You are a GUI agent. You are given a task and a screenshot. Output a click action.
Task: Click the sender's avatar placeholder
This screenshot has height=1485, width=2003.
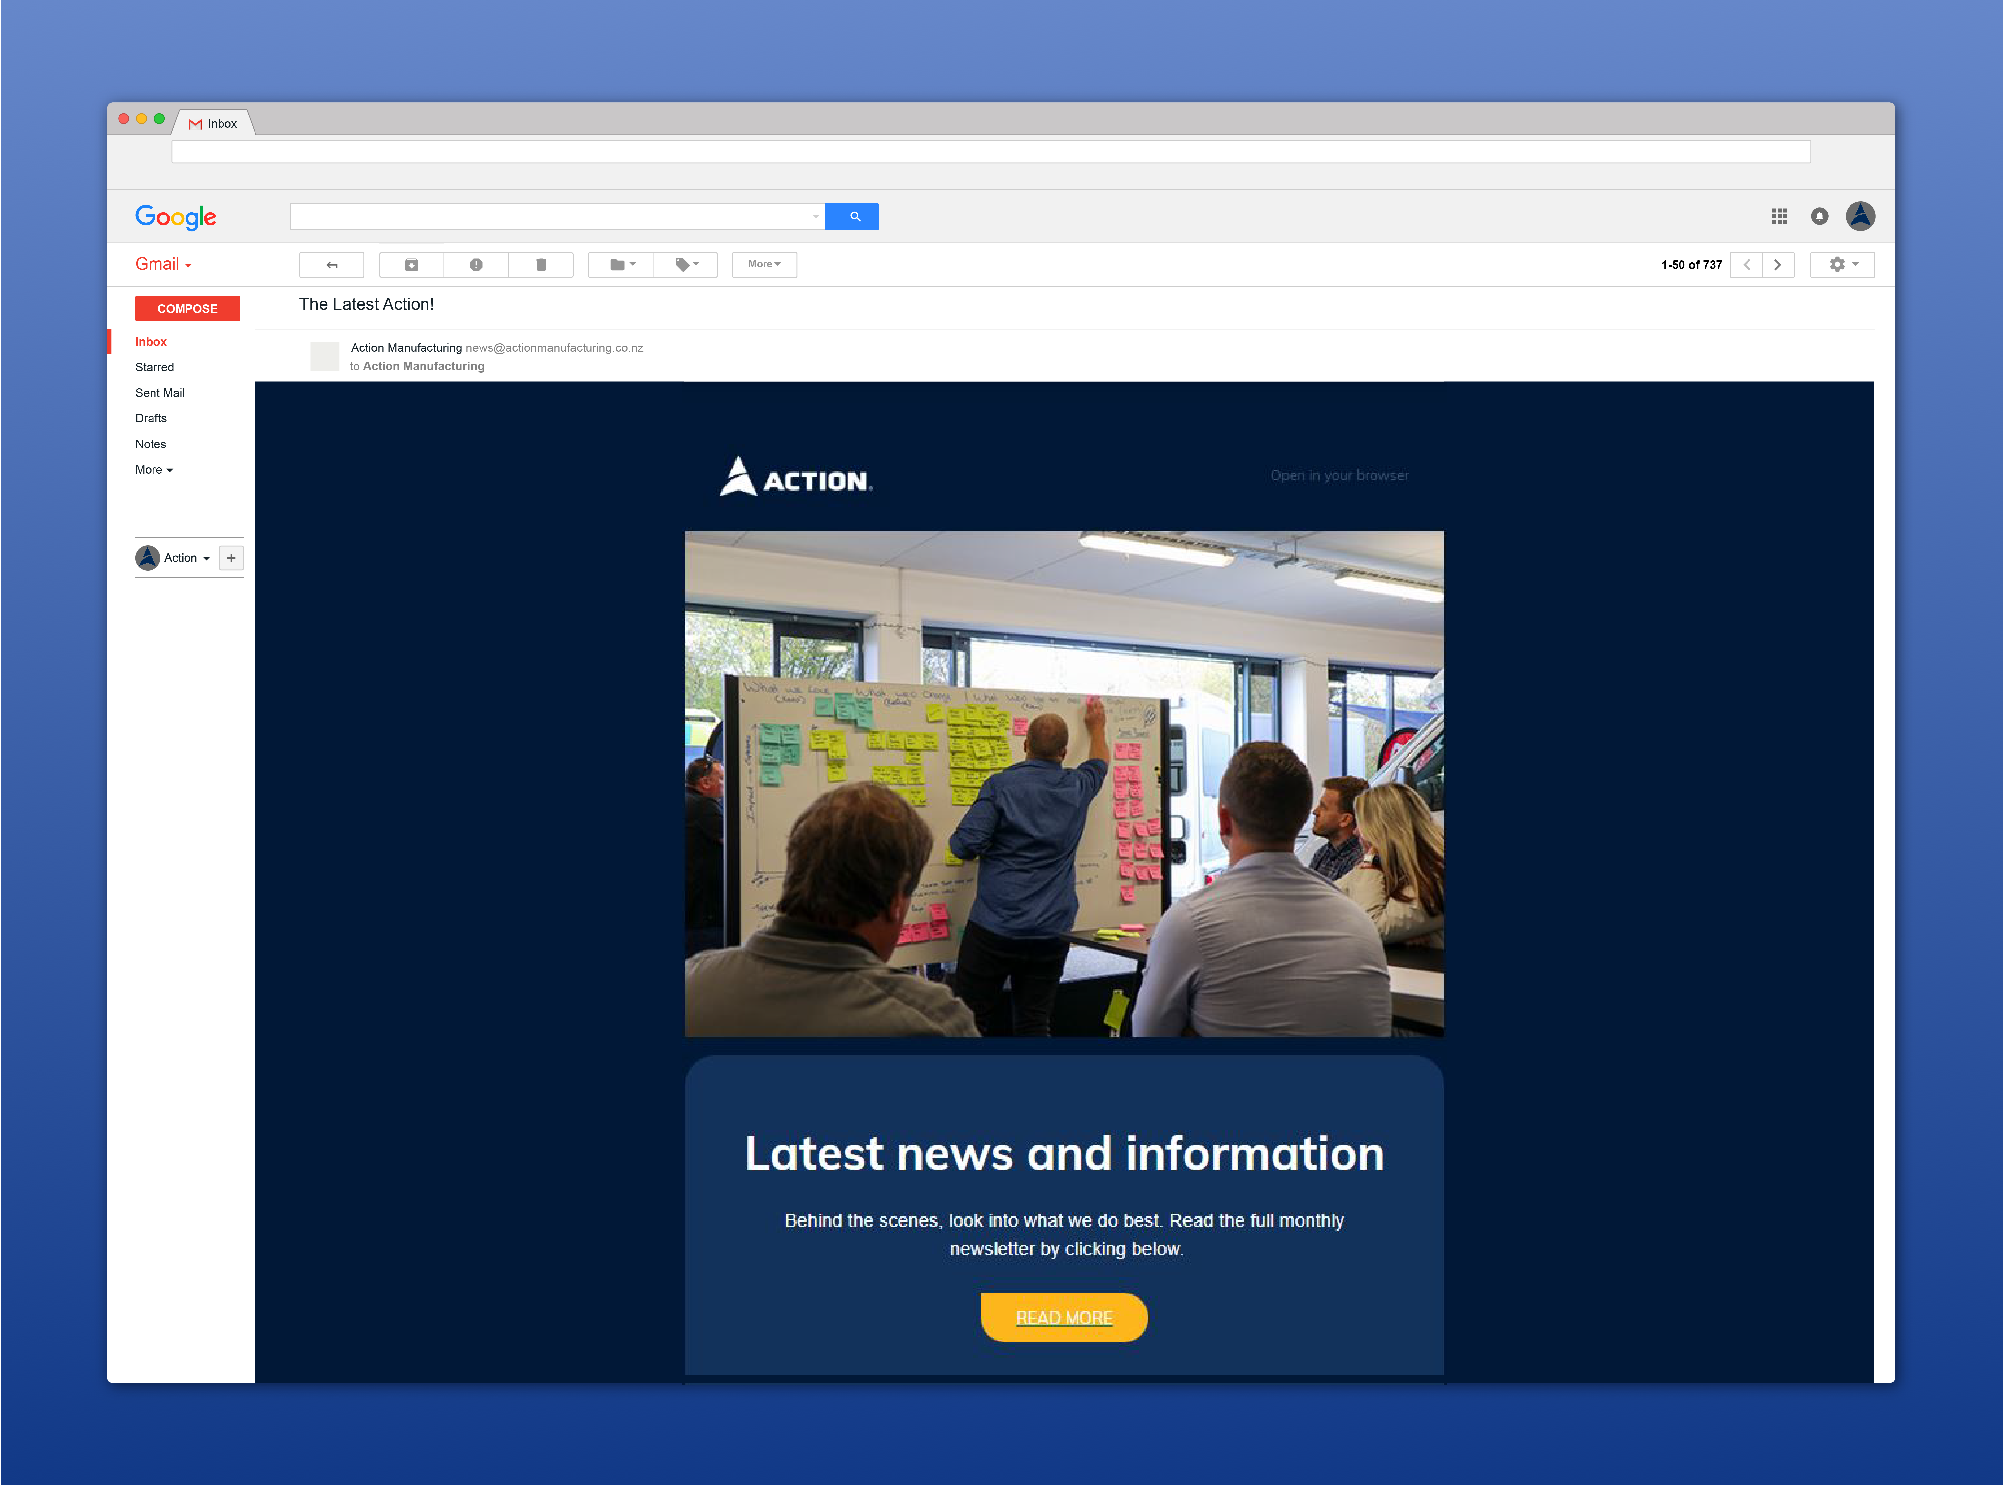(x=324, y=356)
